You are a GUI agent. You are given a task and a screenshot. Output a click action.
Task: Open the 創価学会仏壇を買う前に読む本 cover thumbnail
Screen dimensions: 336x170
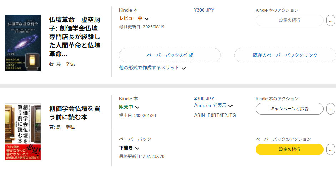click(23, 132)
